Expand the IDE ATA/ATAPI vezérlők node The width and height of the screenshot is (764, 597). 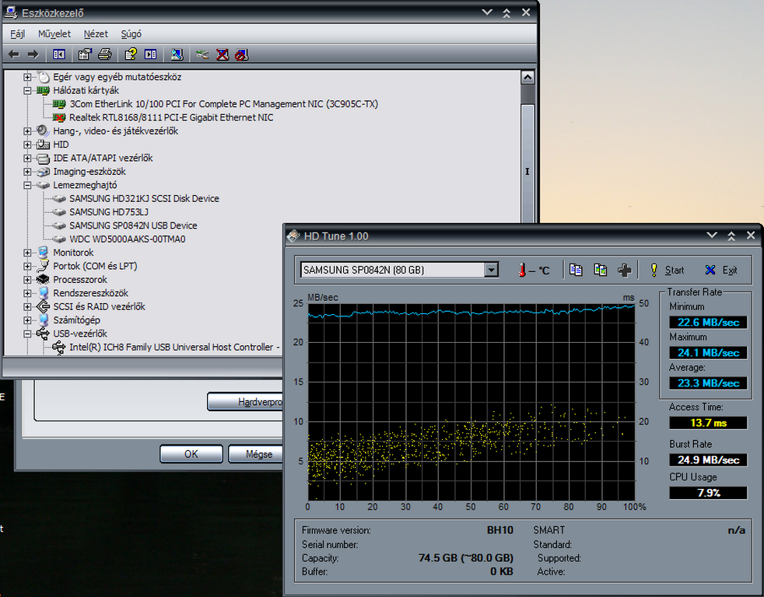(x=27, y=159)
